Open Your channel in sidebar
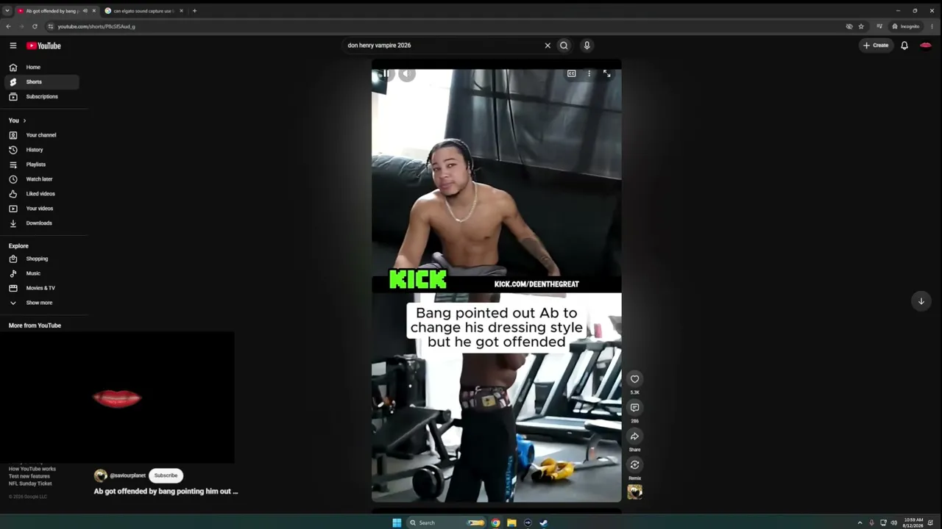 41,135
